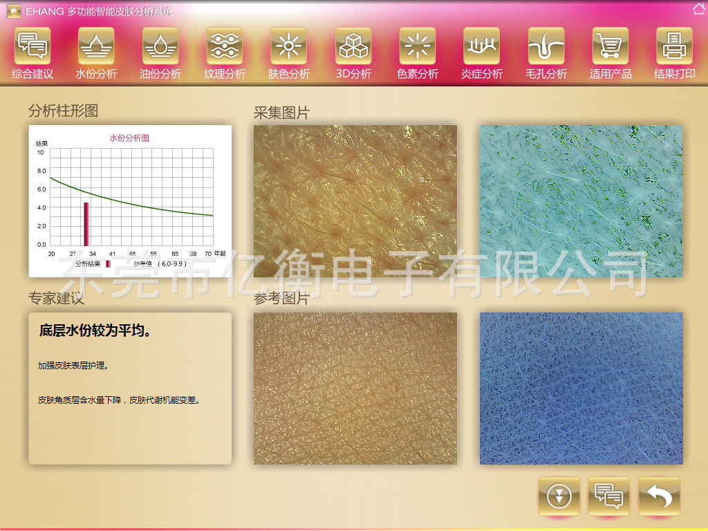708x531 pixels.
Task: Open the 综合建议 overall advice icon
Action: [32, 46]
